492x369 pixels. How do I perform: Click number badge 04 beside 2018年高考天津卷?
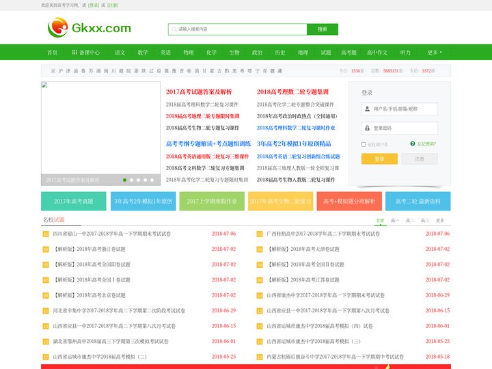pos(260,249)
